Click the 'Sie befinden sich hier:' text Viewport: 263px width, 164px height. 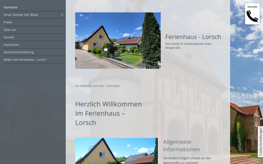coord(90,86)
